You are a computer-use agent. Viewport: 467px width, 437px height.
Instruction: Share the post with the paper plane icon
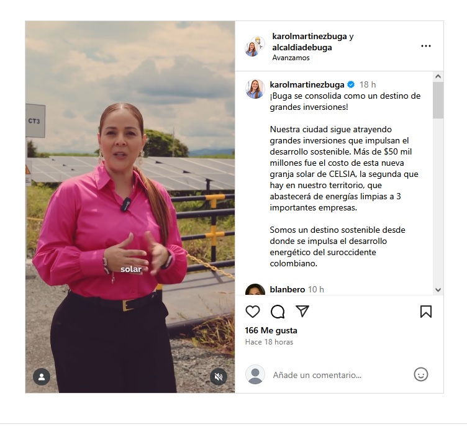coord(302,311)
